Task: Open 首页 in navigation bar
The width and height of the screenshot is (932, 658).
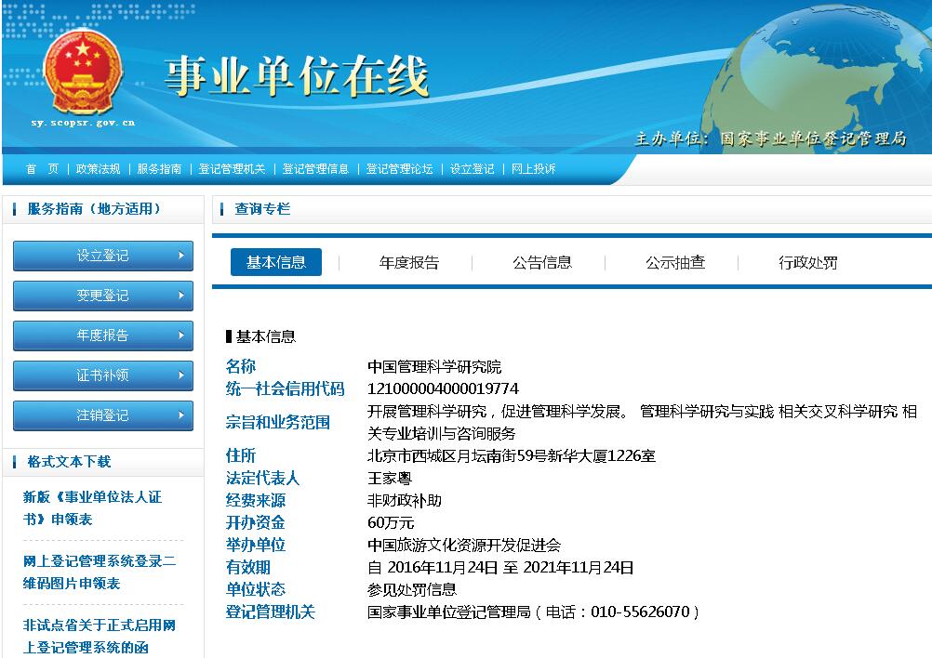Action: pos(42,168)
